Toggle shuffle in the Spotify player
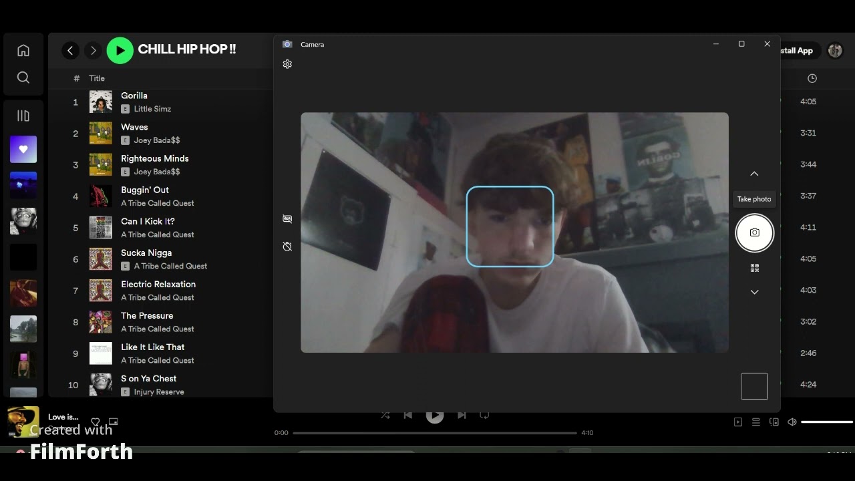The width and height of the screenshot is (855, 481). point(385,415)
